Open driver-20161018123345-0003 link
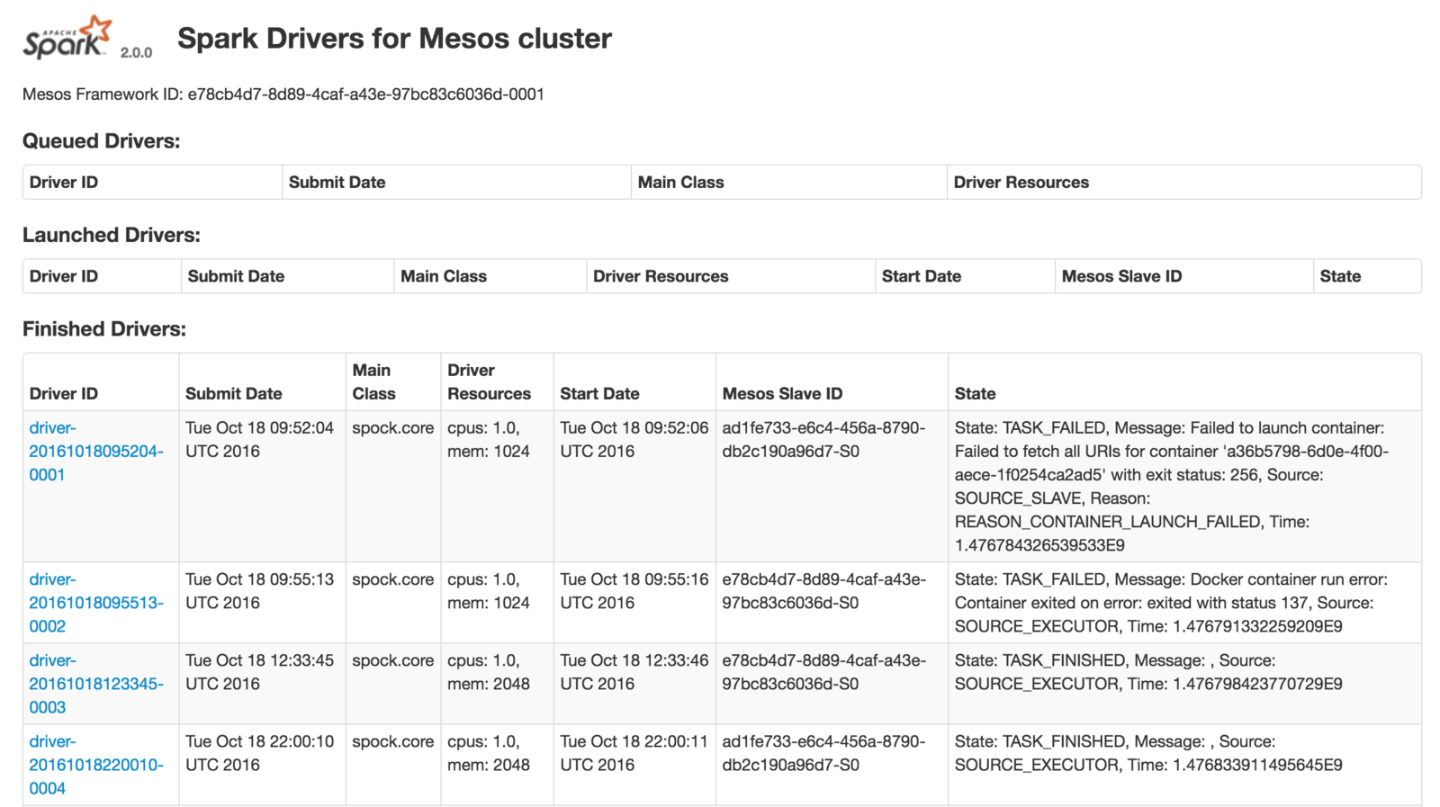The height and width of the screenshot is (807, 1440). (x=96, y=684)
